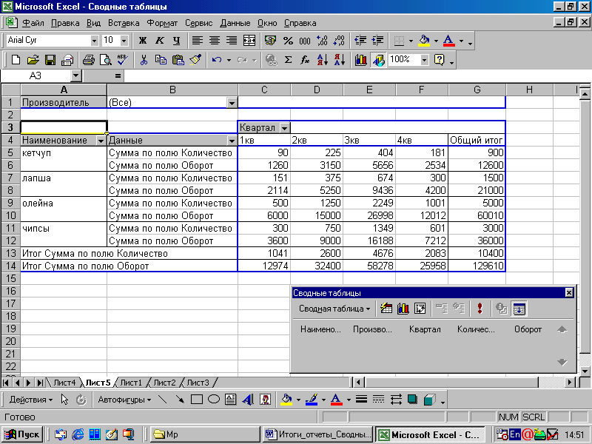Toggle the Drawing toolbar button
592x444 pixels.
(x=378, y=60)
